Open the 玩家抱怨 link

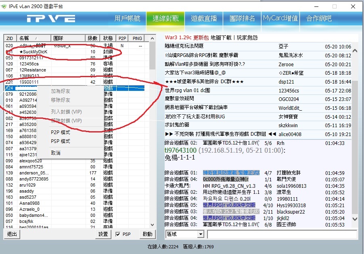(247, 38)
